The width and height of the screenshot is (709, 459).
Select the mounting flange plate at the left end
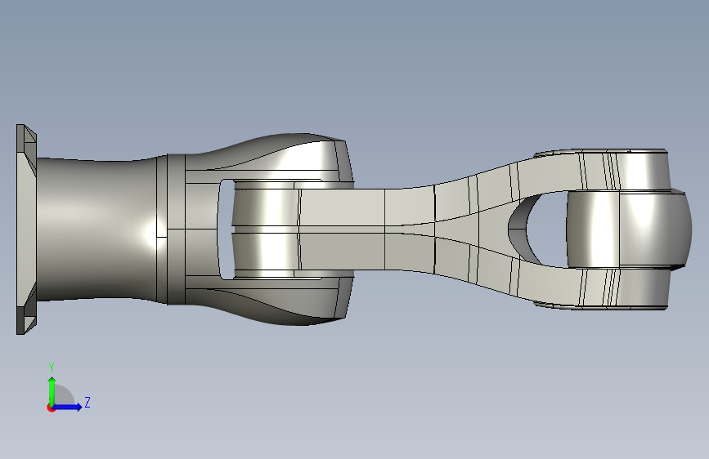pos(26,229)
